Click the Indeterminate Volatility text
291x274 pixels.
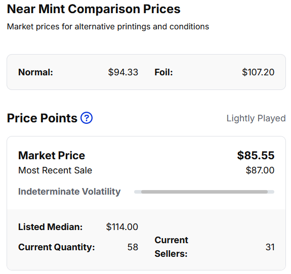(69, 192)
